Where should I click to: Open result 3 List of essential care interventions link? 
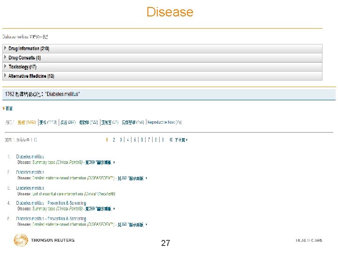(x=74, y=194)
